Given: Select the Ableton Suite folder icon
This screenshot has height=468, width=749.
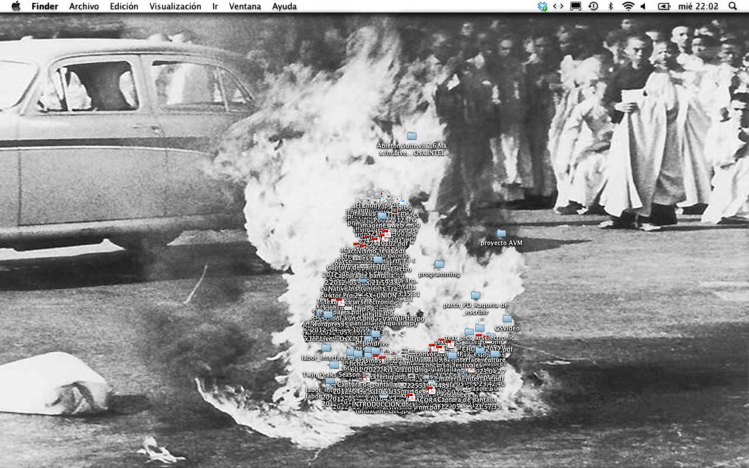Looking at the screenshot, I should (412, 136).
